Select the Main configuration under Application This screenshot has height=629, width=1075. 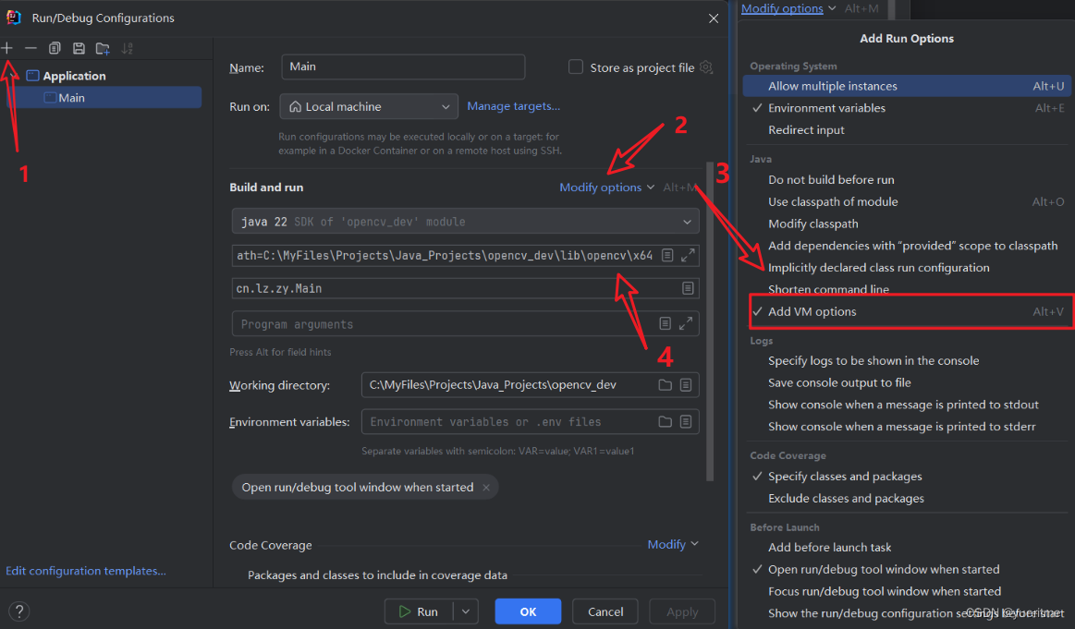tap(70, 96)
